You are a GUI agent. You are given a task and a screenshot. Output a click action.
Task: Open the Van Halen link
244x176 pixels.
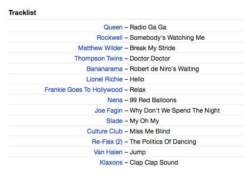(108, 152)
